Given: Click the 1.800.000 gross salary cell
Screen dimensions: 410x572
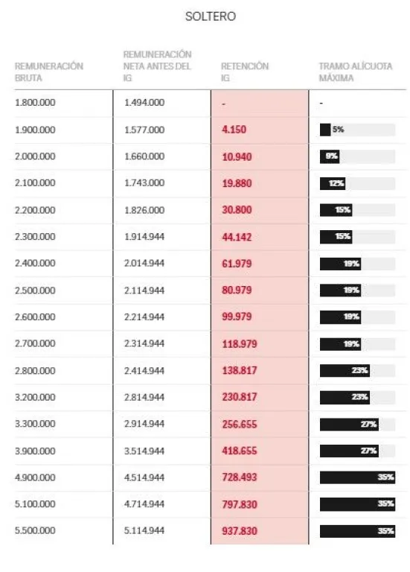Looking at the screenshot, I should click(35, 103).
